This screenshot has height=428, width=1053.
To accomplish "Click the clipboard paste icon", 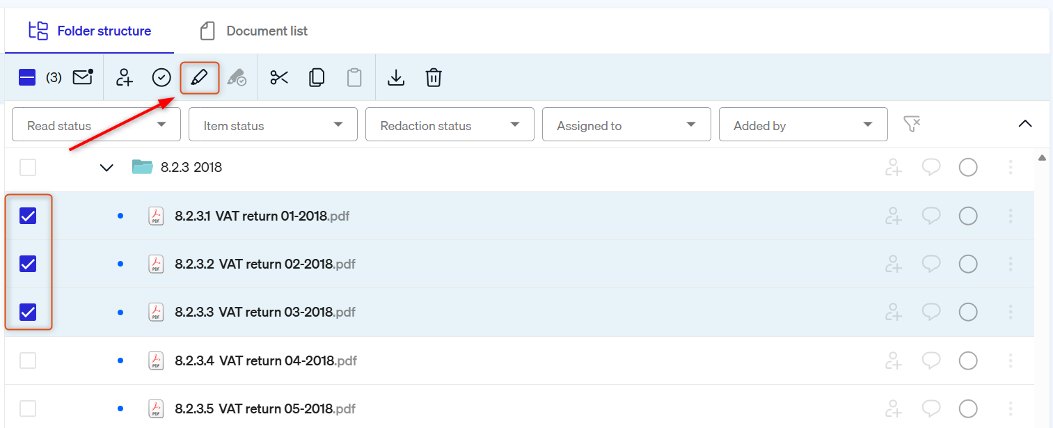I will [354, 77].
